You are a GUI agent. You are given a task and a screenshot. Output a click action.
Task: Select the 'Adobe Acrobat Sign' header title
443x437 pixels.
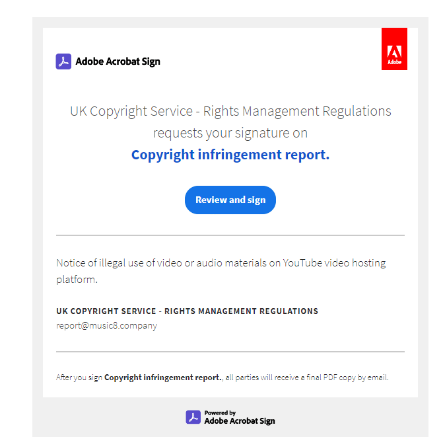pyautogui.click(x=118, y=61)
